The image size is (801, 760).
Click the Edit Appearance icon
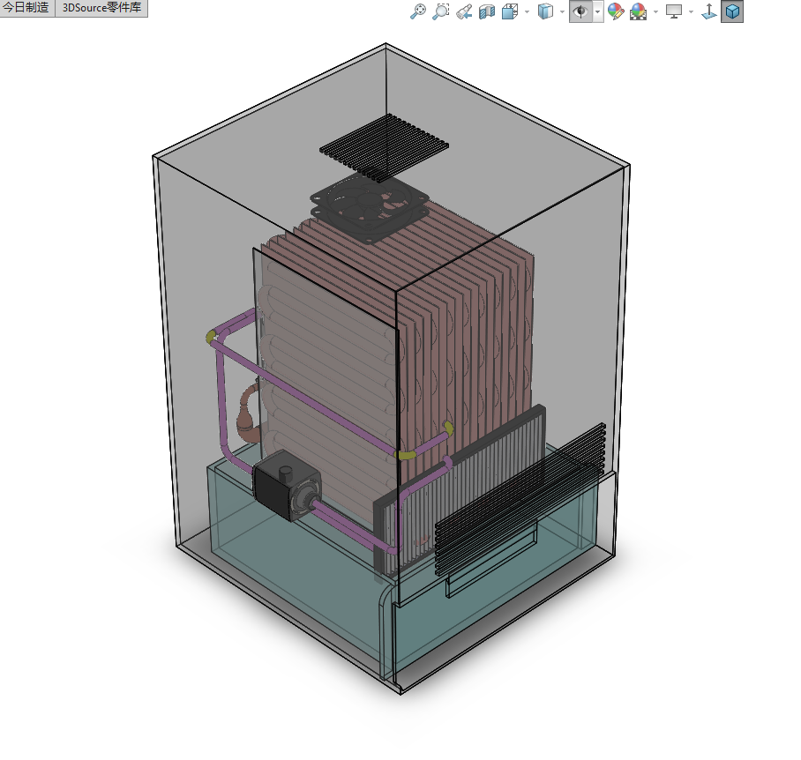(x=616, y=11)
